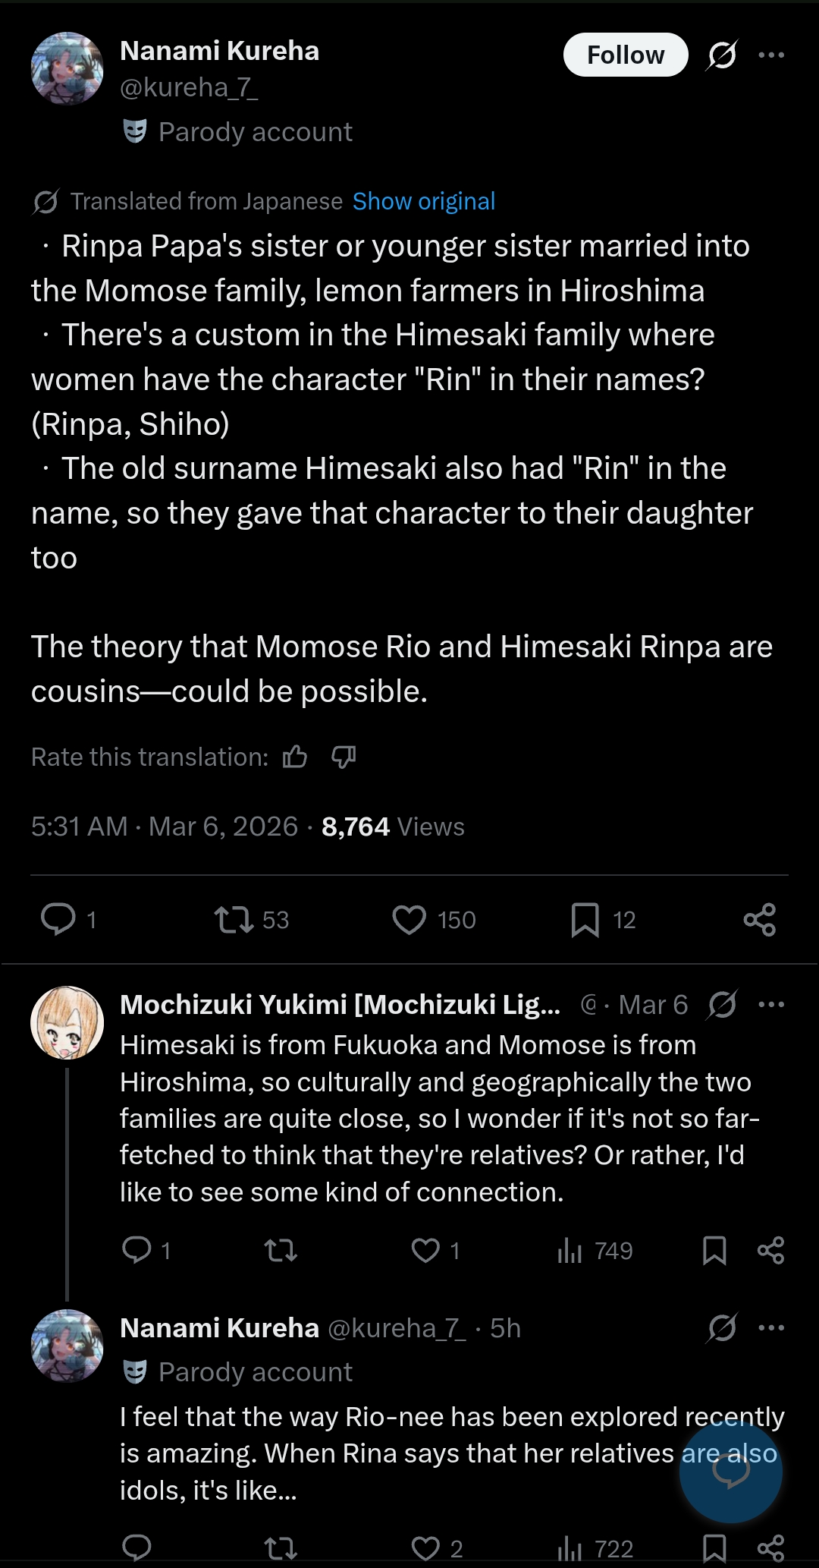Open more options on main post
This screenshot has width=819, height=1568.
pos(771,55)
